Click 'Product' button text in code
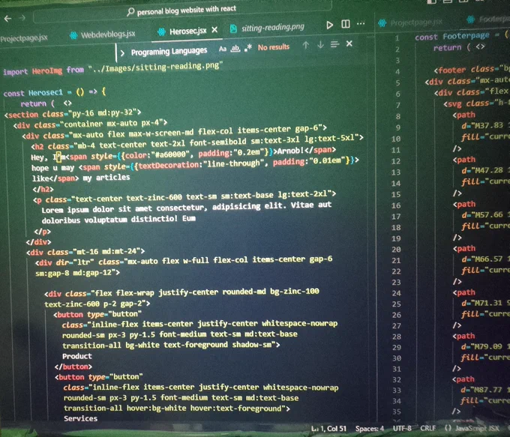Screen dimensions: 510x437 coord(77,356)
